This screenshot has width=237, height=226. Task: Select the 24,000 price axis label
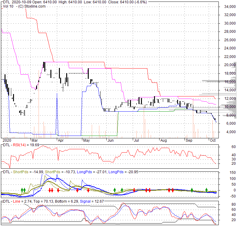pyautogui.click(x=230, y=48)
